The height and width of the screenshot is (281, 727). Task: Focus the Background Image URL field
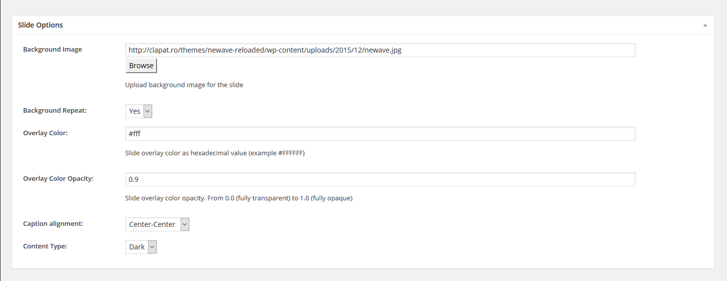click(x=380, y=50)
